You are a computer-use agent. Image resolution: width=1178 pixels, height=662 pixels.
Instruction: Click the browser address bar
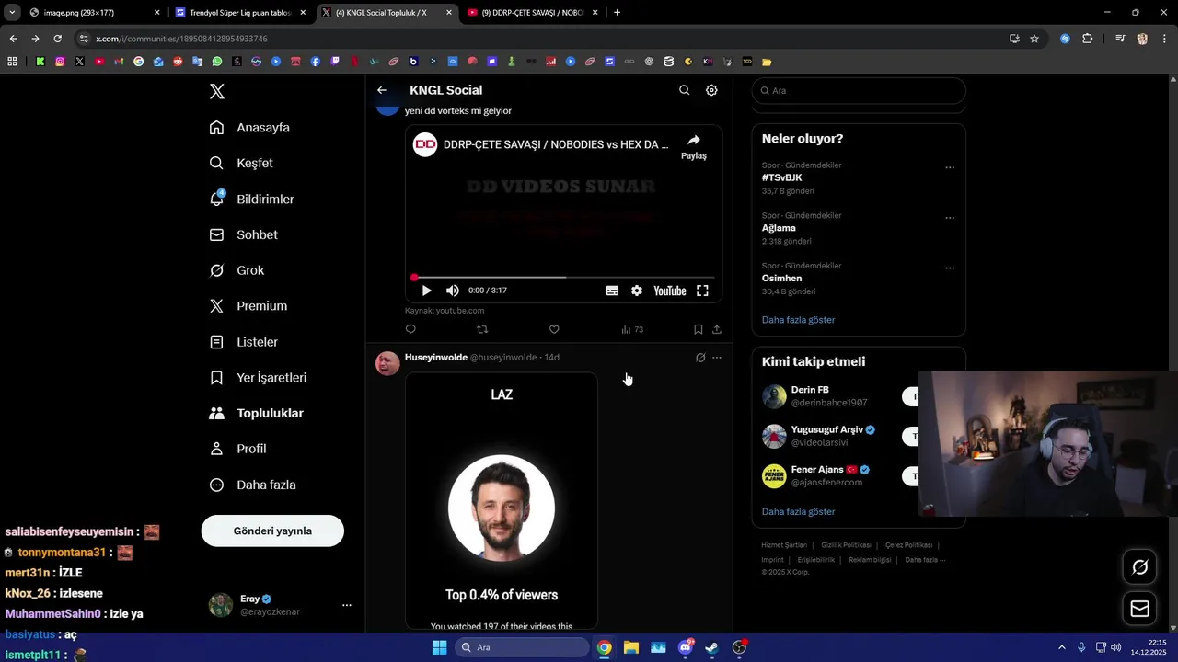[x=543, y=39]
